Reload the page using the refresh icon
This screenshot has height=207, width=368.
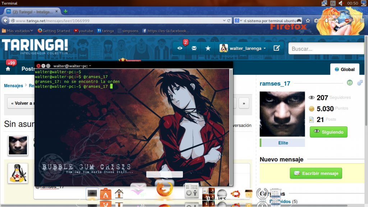229,21
